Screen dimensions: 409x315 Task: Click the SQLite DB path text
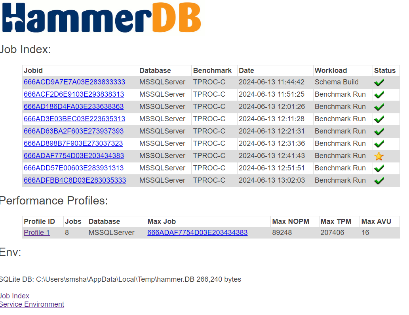(x=120, y=279)
